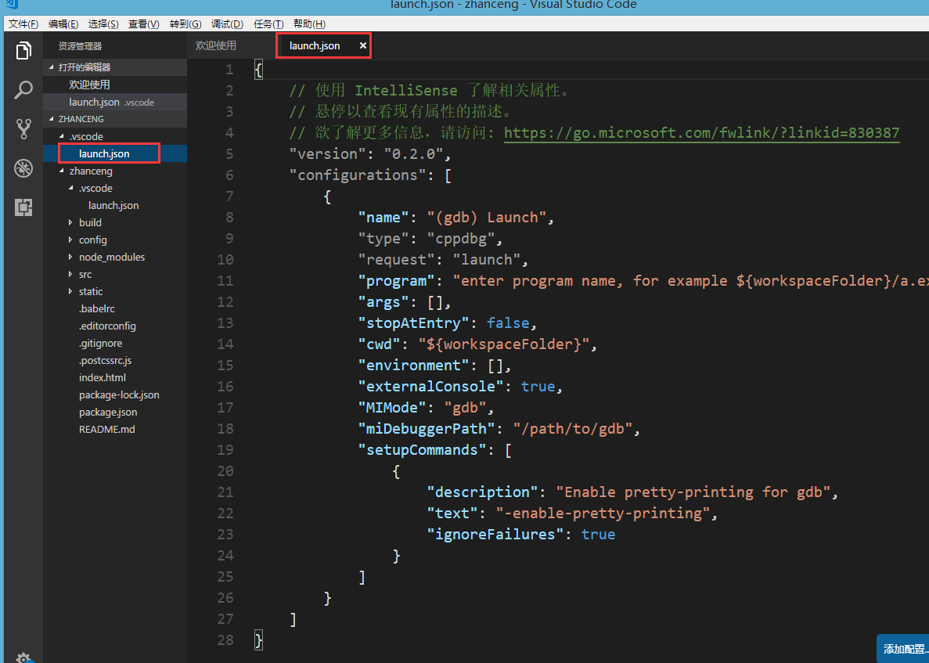Image resolution: width=929 pixels, height=663 pixels.
Task: Open the 任务(T) menu
Action: pos(268,23)
